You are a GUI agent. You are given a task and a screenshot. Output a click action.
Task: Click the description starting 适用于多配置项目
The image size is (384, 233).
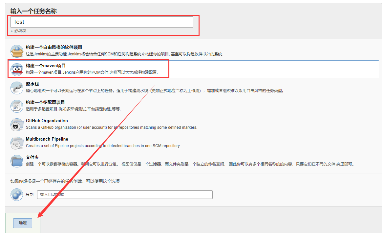[73, 109]
